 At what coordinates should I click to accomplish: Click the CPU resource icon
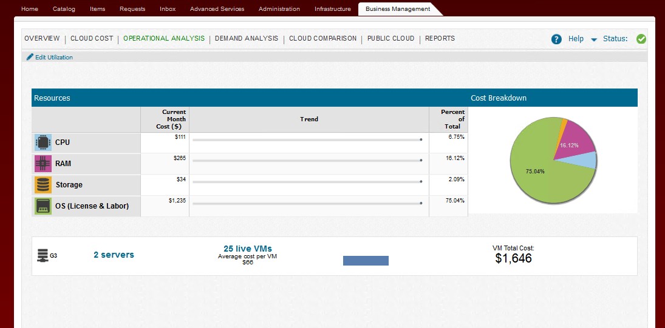[43, 142]
